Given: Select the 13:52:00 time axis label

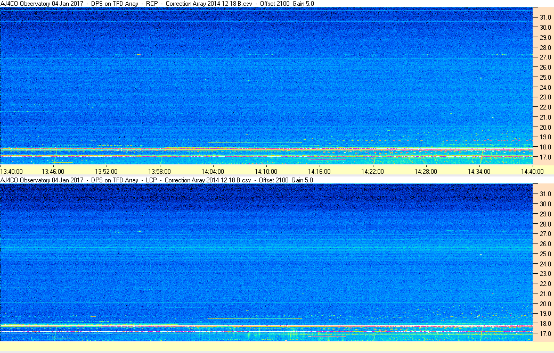Looking at the screenshot, I should coord(107,172).
